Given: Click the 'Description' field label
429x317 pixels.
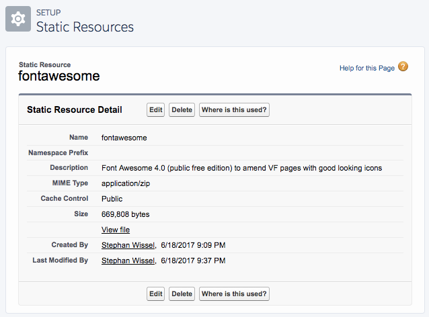Looking at the screenshot, I should coord(69,167).
